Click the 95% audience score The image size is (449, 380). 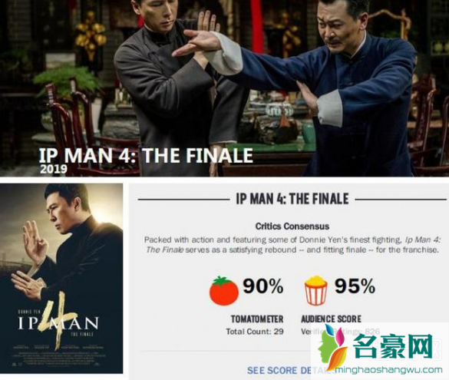click(x=355, y=286)
